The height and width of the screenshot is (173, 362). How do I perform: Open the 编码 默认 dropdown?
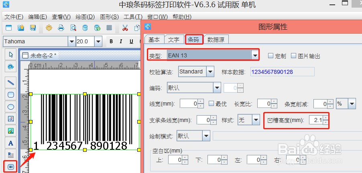click(x=217, y=88)
